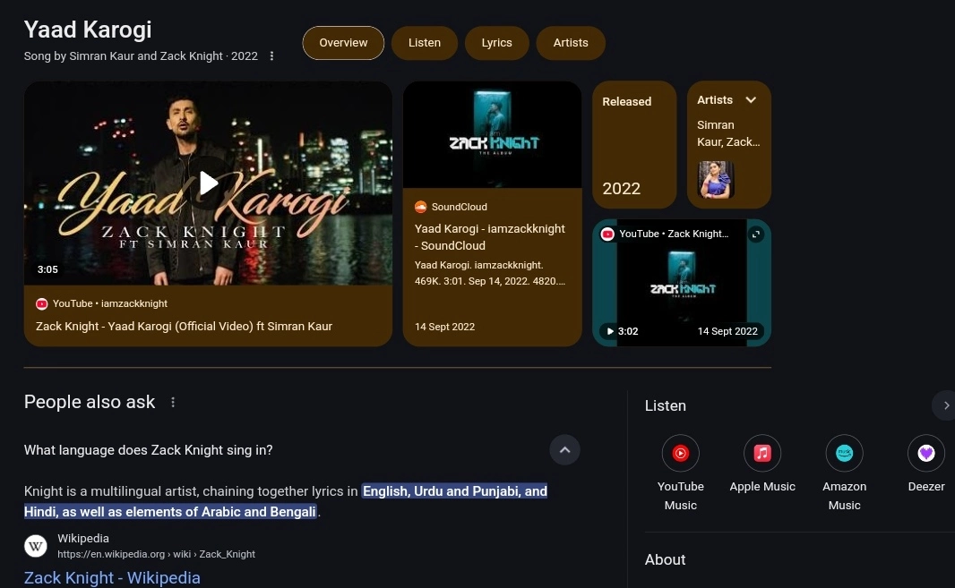Click 'Song by Simran Kaur and Zack Knight' subtitle
This screenshot has width=955, height=588.
tap(141, 56)
